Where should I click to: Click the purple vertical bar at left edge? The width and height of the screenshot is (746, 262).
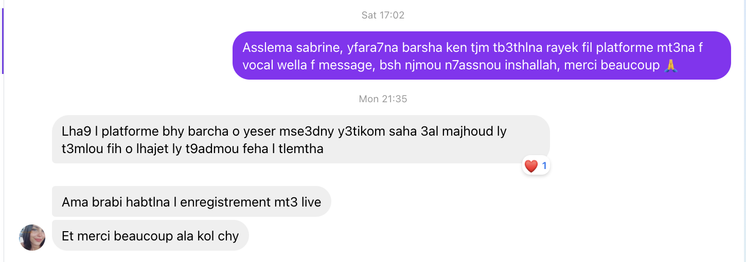tap(3, 41)
